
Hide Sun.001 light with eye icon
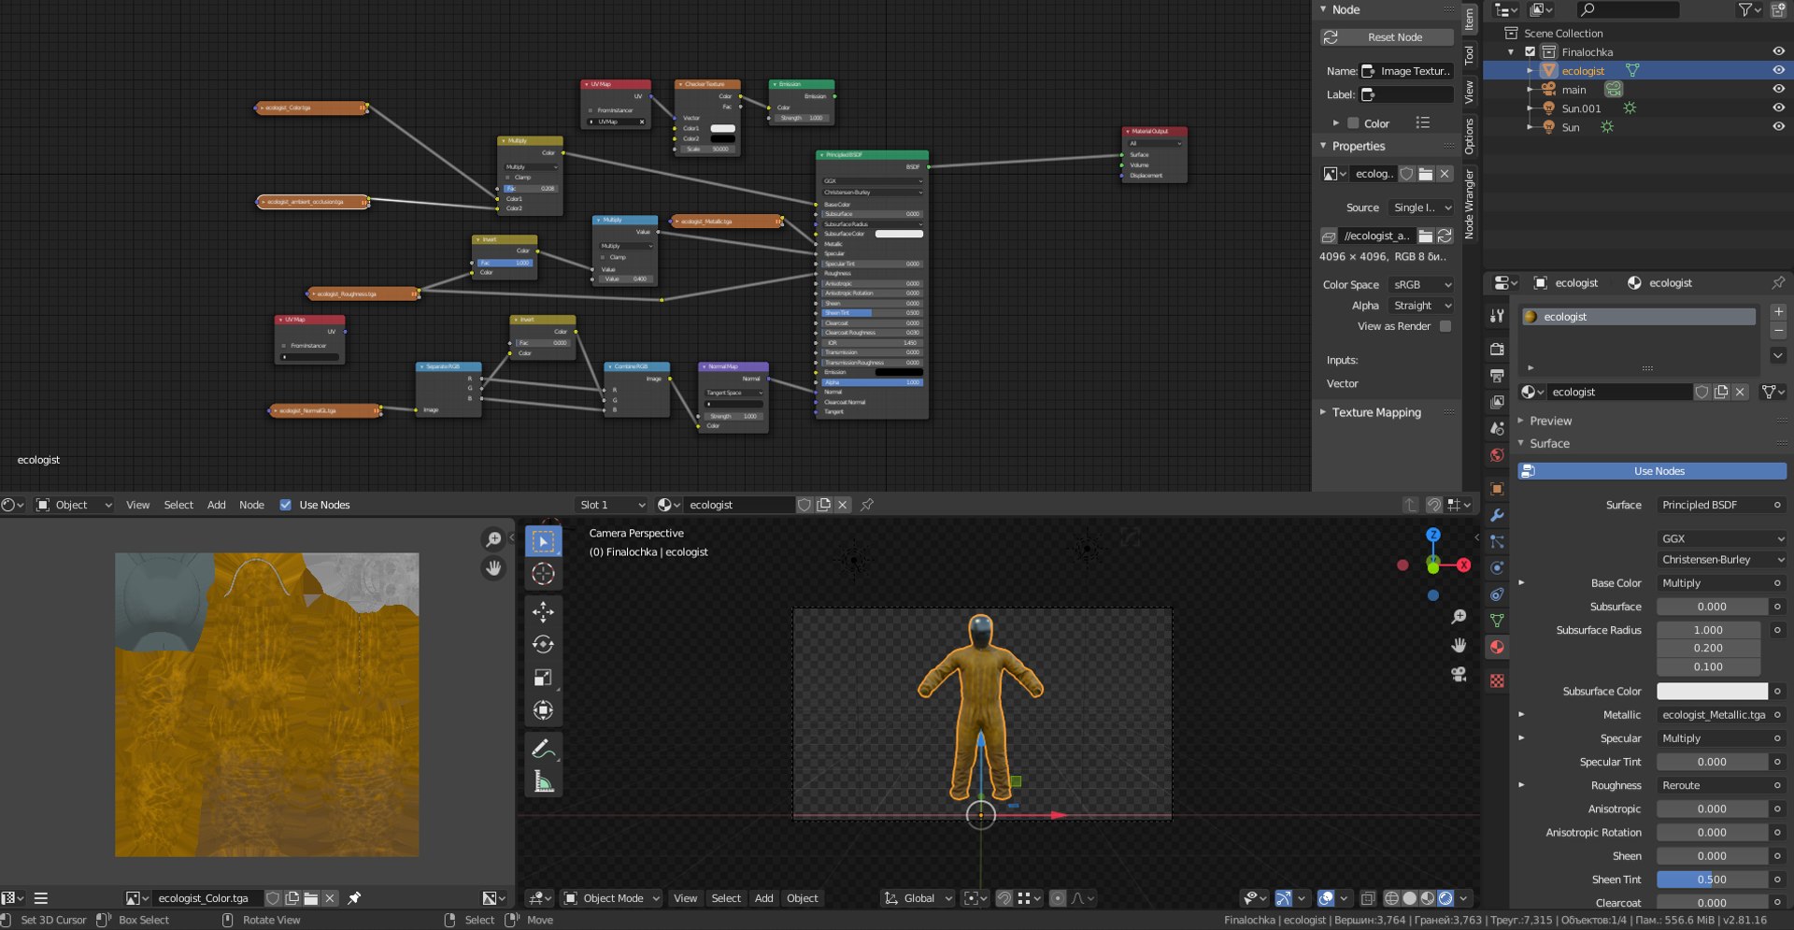click(x=1778, y=108)
